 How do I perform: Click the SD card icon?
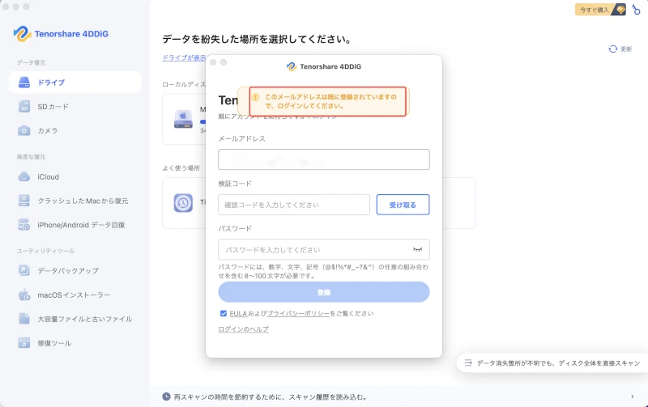pos(24,107)
